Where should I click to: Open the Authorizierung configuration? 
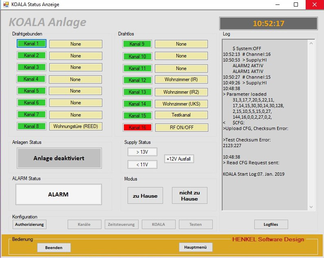(29, 224)
